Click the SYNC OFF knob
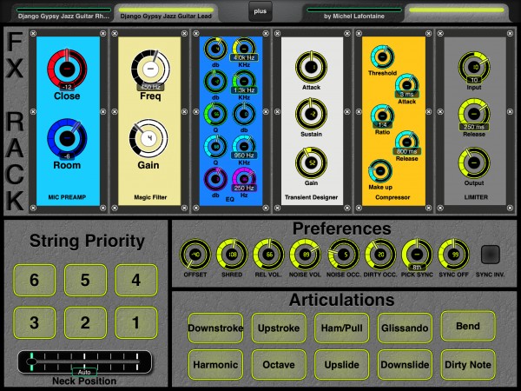The height and width of the screenshot is (391, 521). [453, 255]
